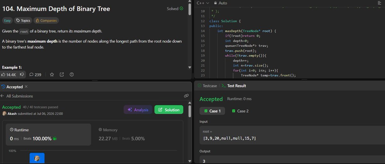Copy the submission link via chain icon
The image size is (385, 164).
[186, 96]
